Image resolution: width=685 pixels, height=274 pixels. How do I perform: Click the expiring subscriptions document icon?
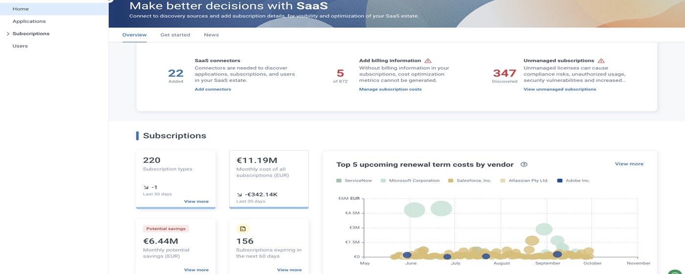[243, 228]
